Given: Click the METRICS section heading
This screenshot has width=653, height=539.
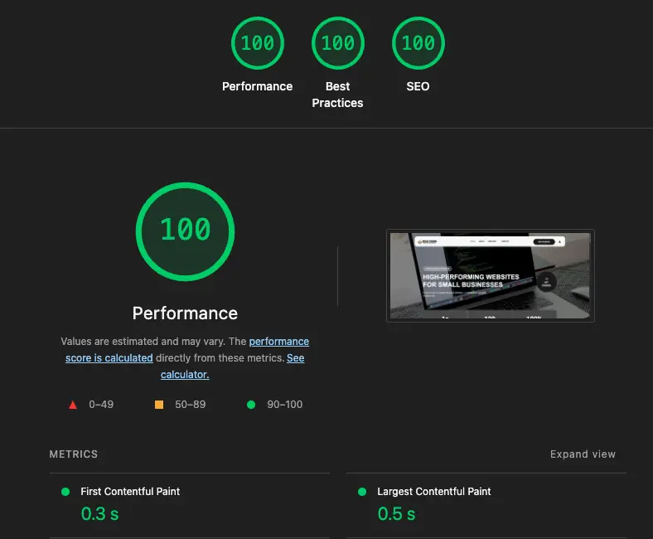Looking at the screenshot, I should point(74,454).
